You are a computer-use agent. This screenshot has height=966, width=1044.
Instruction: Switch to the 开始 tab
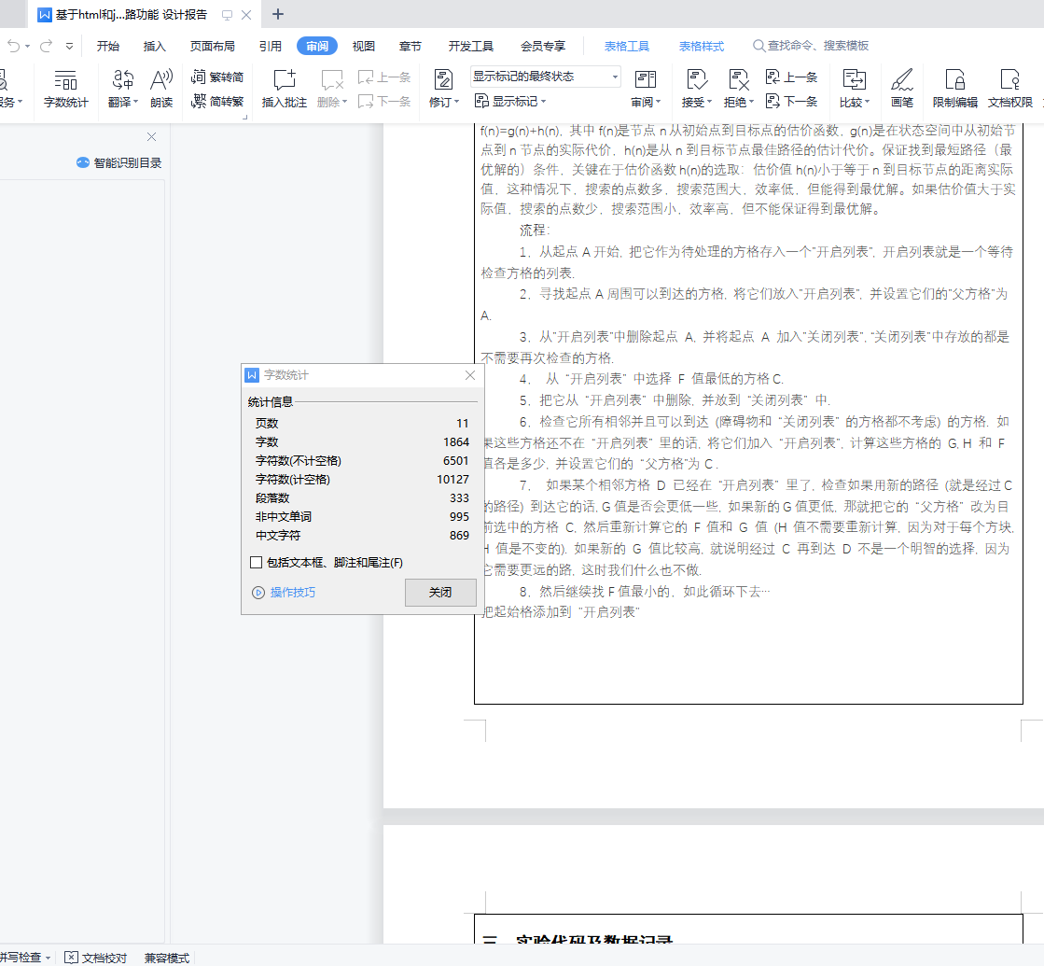[108, 46]
